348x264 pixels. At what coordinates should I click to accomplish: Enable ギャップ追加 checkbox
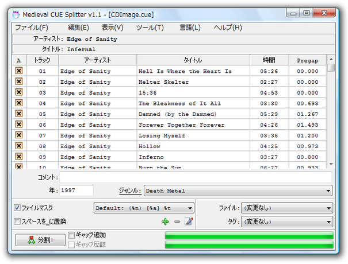71,235
